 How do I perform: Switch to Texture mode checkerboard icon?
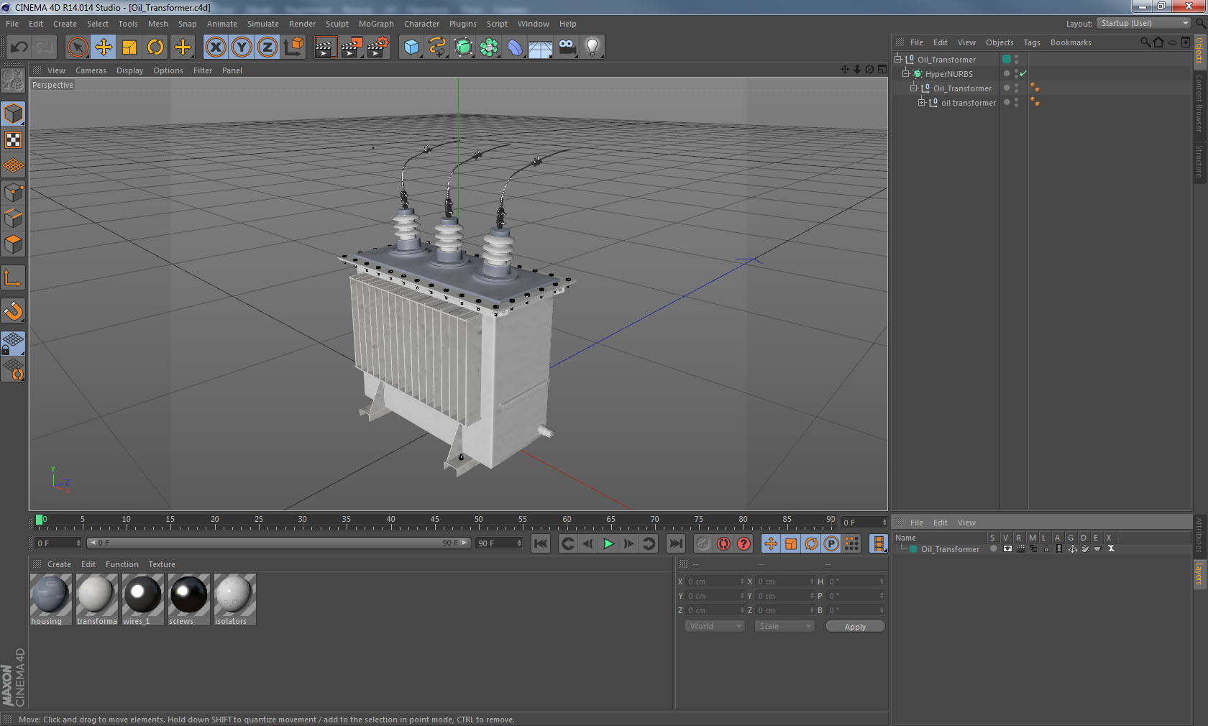coord(13,139)
